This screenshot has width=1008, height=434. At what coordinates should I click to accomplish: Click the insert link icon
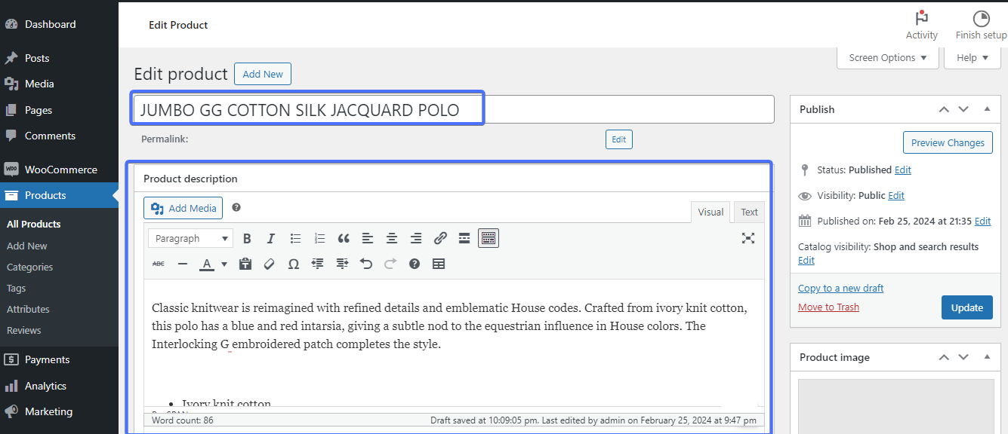pos(440,239)
